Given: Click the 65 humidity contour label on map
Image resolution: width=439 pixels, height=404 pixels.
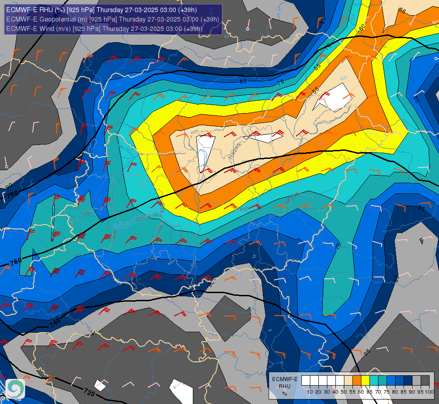Looking at the screenshot, I should pyautogui.click(x=317, y=67).
